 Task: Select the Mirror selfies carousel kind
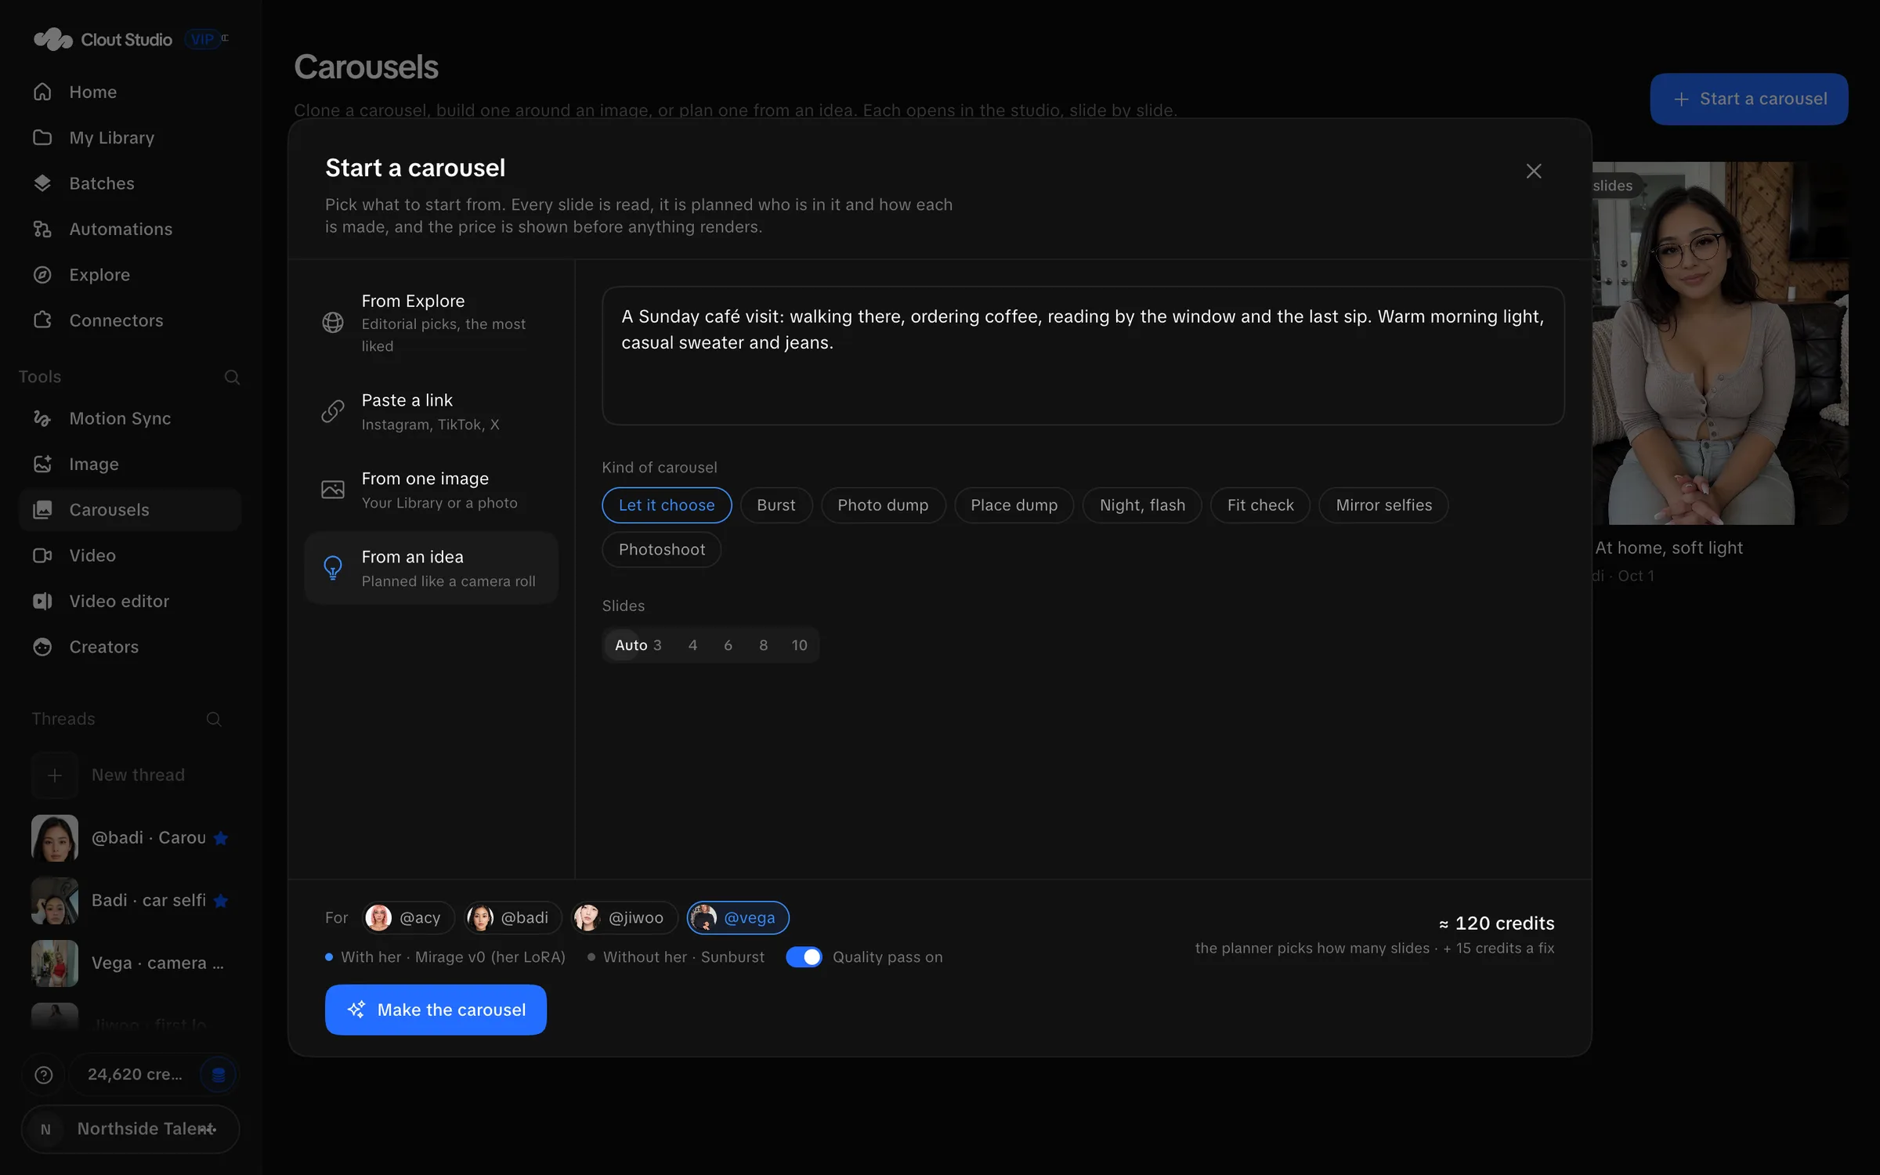pyautogui.click(x=1383, y=505)
